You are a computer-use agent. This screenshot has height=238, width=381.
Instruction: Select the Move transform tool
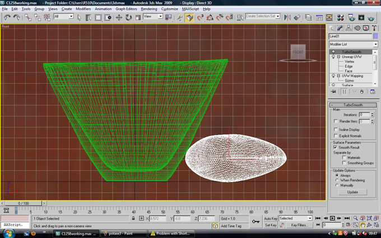119,17
